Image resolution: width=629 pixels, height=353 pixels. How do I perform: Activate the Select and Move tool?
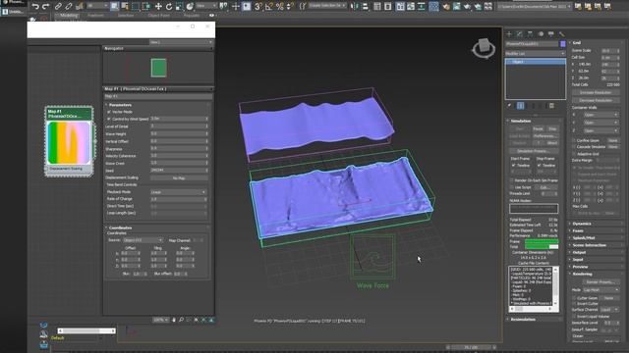158,7
